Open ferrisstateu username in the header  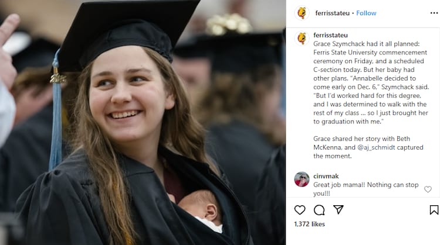333,13
